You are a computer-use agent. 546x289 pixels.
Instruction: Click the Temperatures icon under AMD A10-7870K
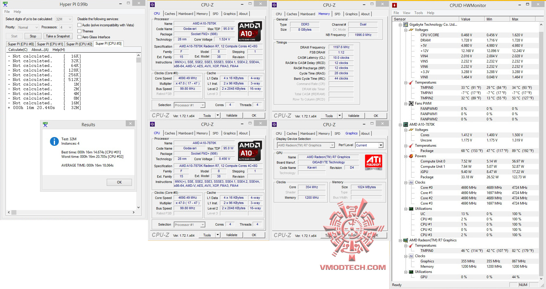[411, 146]
